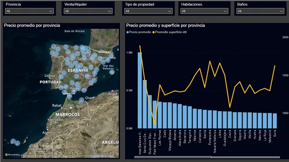289x162 pixels.
Task: Select the Ceuta bar in chart
Action: pyautogui.click(x=230, y=120)
